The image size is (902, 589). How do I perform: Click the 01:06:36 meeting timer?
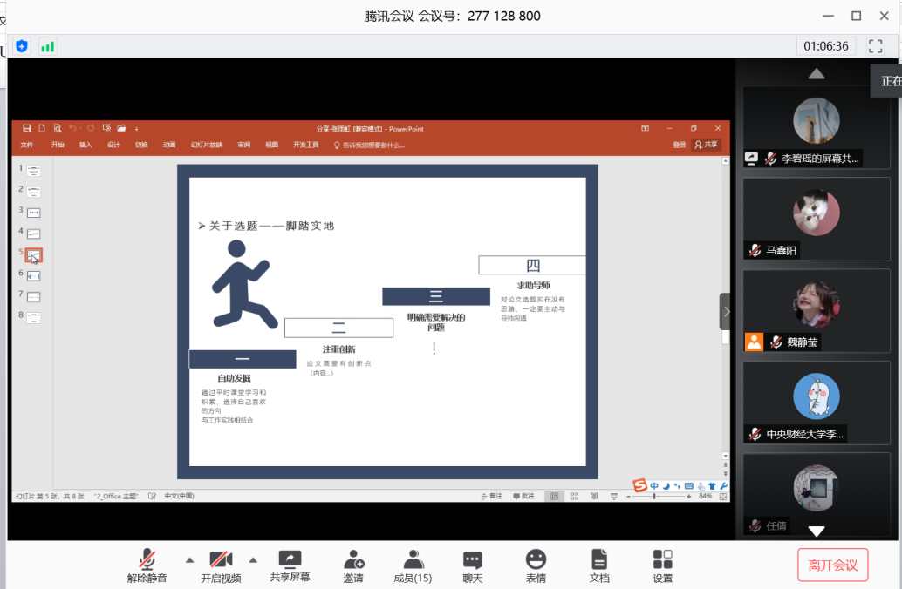point(825,46)
